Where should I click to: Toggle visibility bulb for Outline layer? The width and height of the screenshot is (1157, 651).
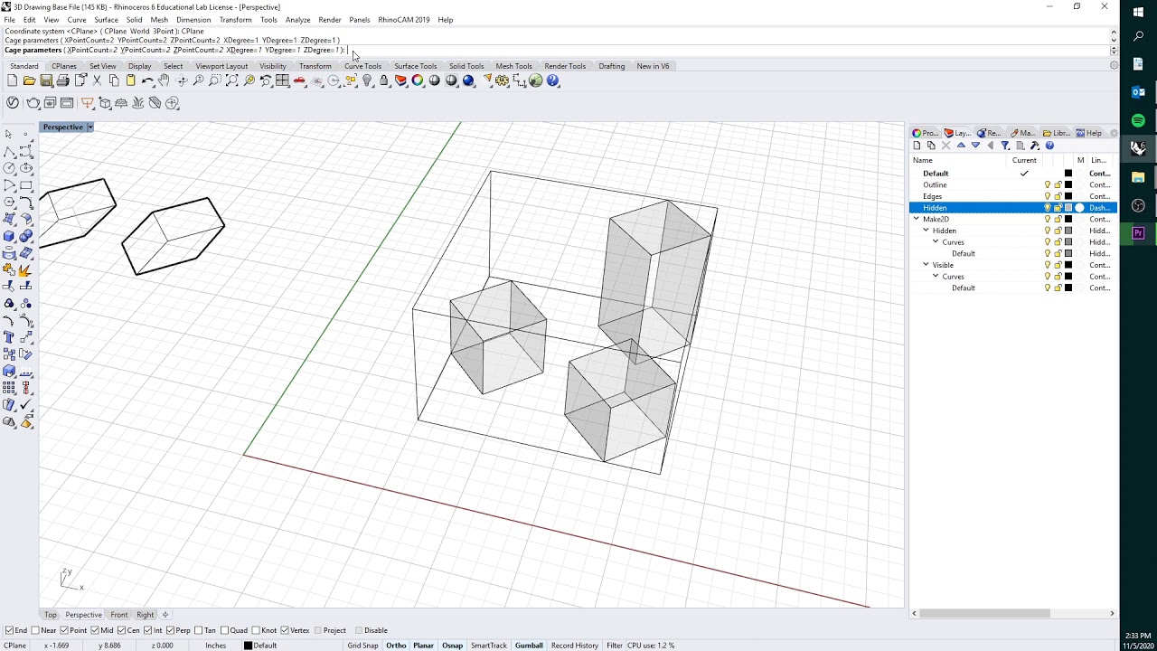[x=1048, y=184]
